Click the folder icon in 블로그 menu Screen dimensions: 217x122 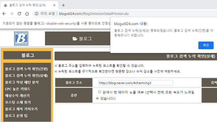[75, 39]
